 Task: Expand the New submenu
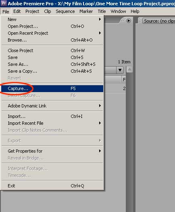click(x=52, y=19)
